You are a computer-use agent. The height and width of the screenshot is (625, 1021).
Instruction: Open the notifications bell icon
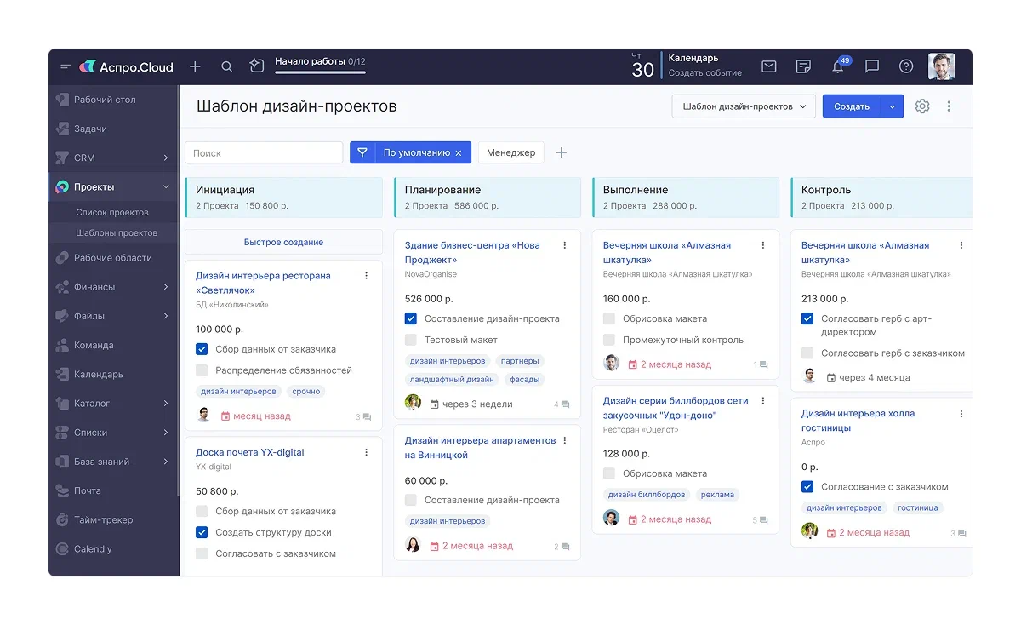point(837,66)
